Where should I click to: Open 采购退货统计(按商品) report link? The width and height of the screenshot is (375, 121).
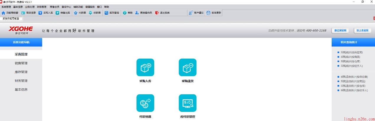pos(353,81)
